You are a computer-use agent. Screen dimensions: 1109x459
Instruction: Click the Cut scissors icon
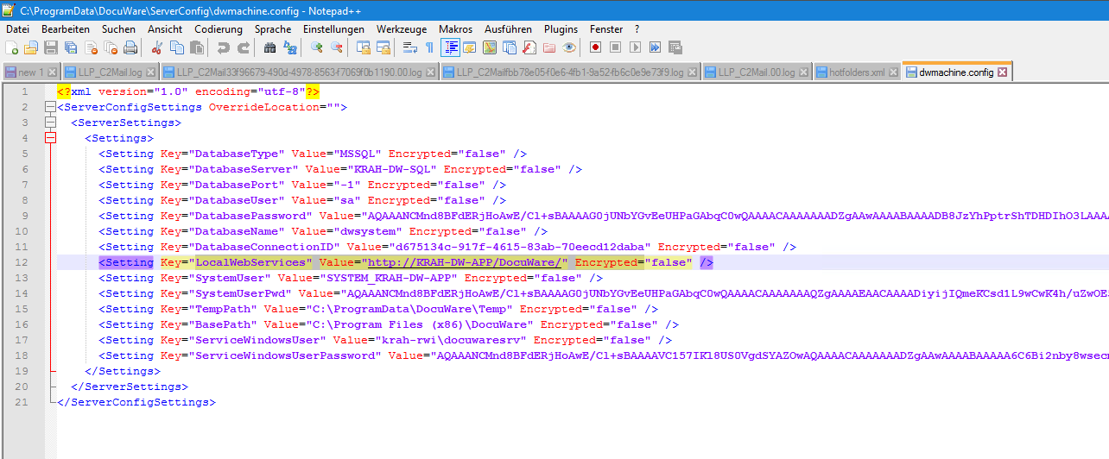pos(157,47)
